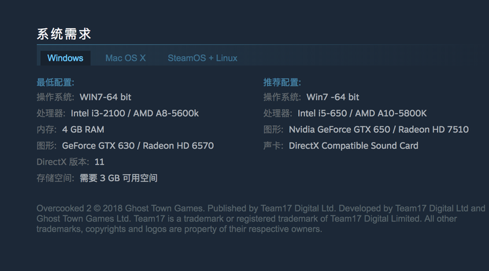Image resolution: width=489 pixels, height=271 pixels.
Task: Click the Intel i3-2100 / AMD A8-5600k processor text
Action: tap(135, 113)
